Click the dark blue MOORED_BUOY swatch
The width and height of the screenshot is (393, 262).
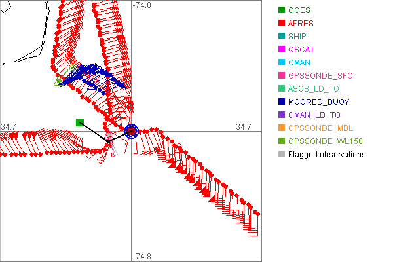(282, 102)
